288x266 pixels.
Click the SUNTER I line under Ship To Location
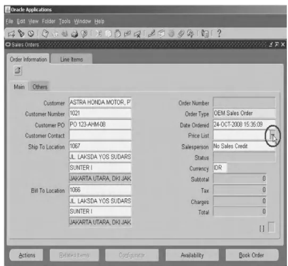[x=100, y=168]
